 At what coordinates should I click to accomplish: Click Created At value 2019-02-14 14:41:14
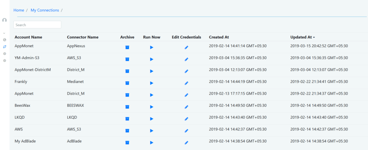coord(238,46)
